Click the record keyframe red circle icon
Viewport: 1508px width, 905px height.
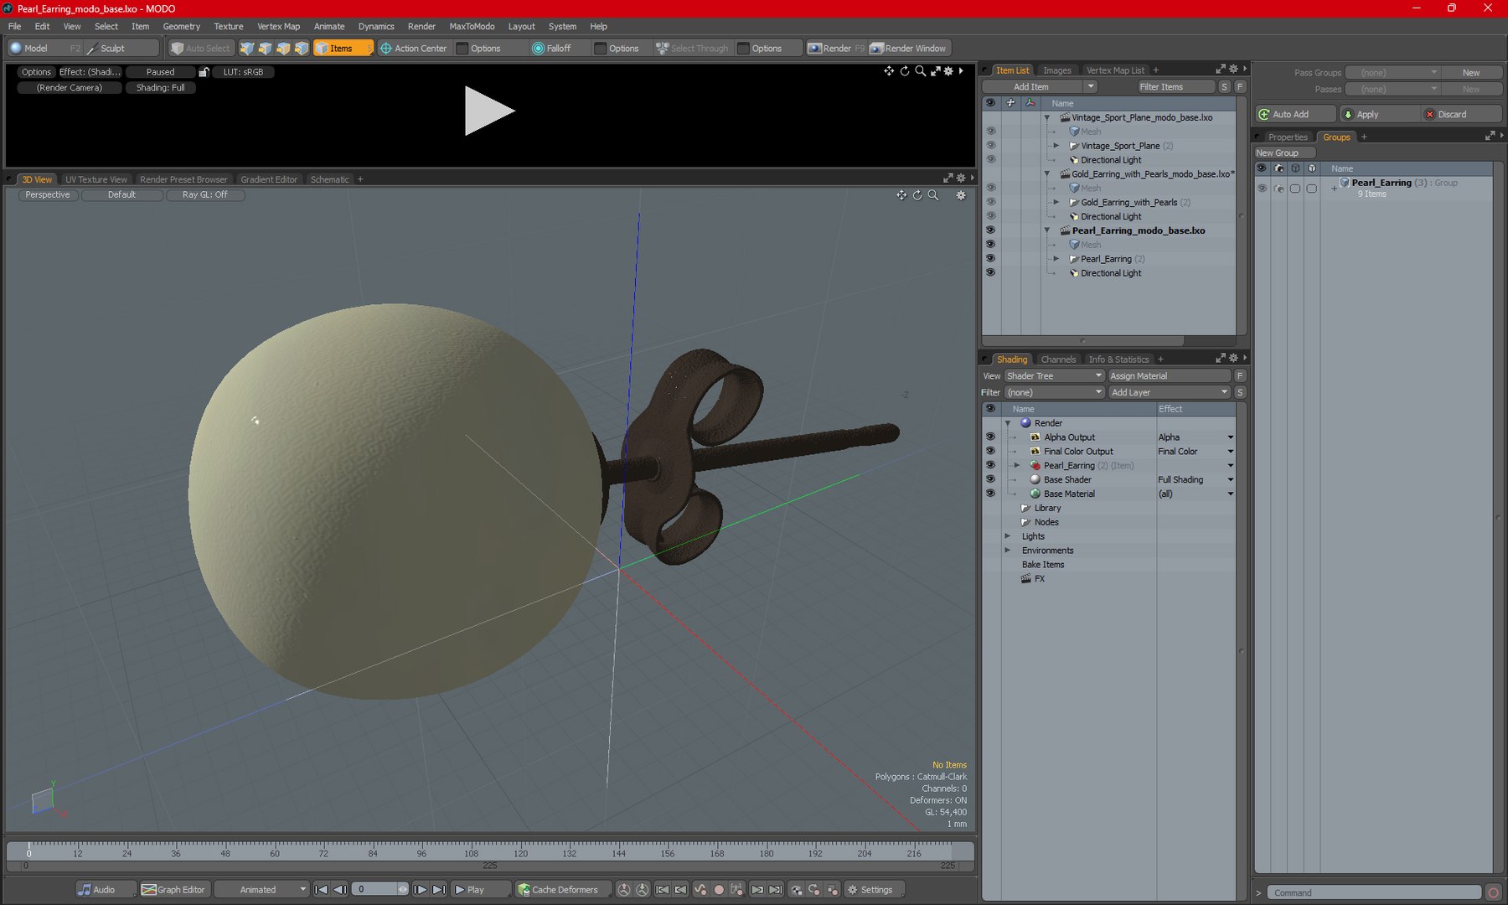pyautogui.click(x=718, y=890)
